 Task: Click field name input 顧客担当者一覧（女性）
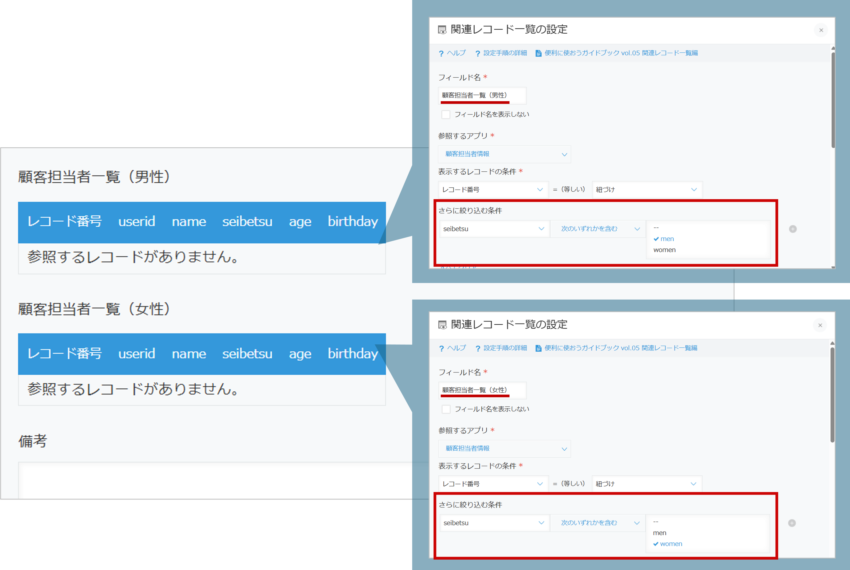tap(482, 390)
